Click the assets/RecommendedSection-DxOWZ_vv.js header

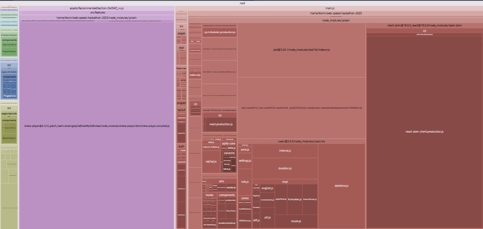point(97,8)
